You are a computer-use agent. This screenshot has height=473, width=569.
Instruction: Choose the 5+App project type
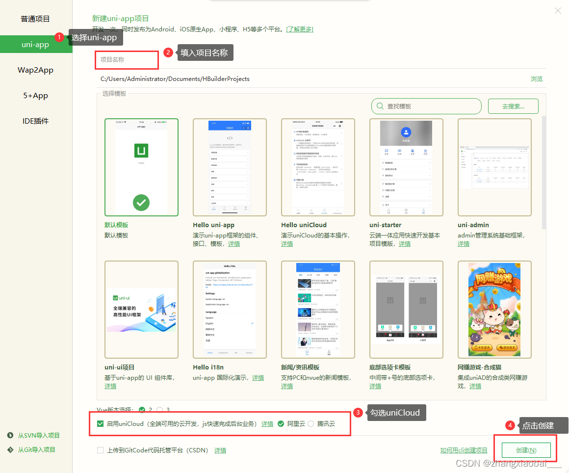pyautogui.click(x=35, y=96)
